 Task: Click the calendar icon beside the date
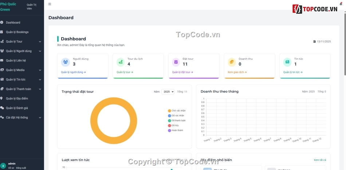314,41
